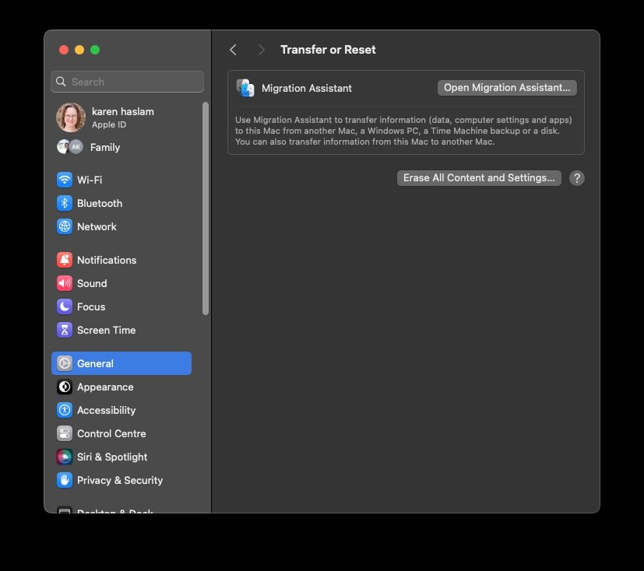The height and width of the screenshot is (571, 644).
Task: Select Screen Time hourglass icon
Action: (65, 330)
